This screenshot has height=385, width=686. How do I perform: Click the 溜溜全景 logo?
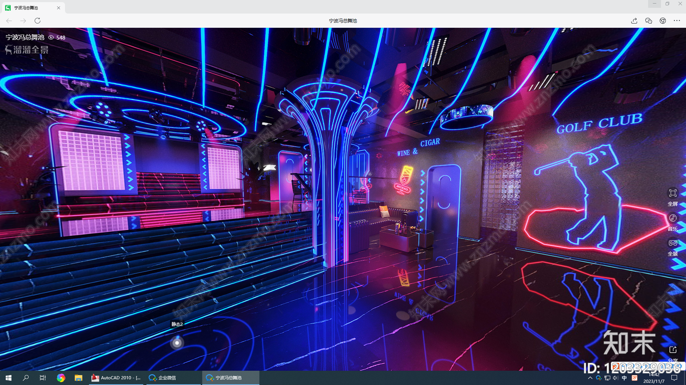tap(27, 50)
